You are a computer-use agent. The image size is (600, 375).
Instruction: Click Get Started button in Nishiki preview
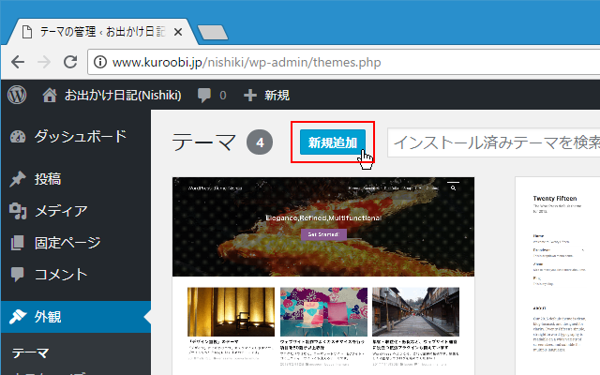pyautogui.click(x=323, y=234)
